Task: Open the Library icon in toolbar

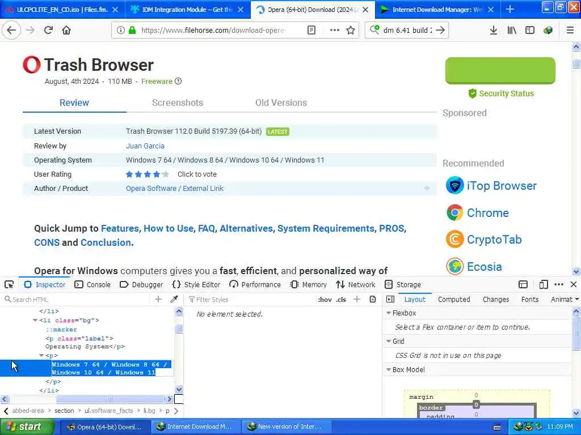Action: tap(512, 31)
